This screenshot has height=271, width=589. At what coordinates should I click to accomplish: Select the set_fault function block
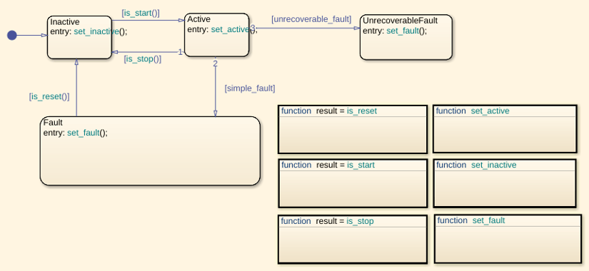point(508,239)
